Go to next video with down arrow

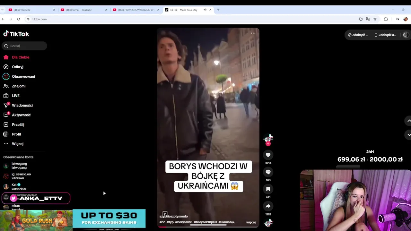pos(409,135)
